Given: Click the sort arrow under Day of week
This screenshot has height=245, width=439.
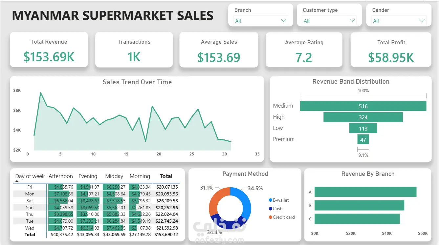Looking at the screenshot, I should [17, 181].
